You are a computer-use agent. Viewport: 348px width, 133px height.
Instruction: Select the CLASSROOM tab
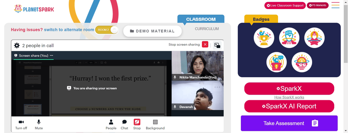(201, 19)
